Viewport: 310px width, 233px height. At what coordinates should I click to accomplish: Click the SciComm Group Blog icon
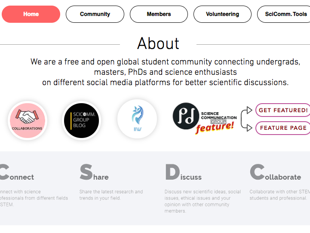pyautogui.click(x=82, y=120)
